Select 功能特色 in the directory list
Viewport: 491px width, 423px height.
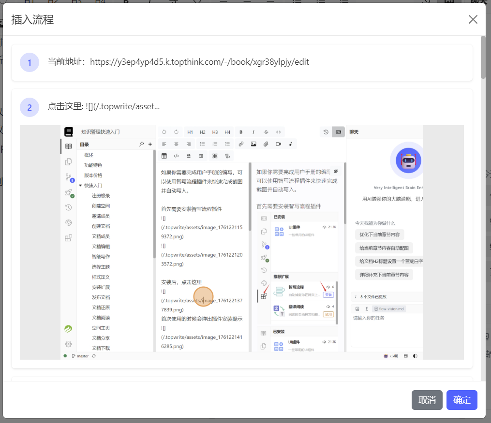click(93, 165)
